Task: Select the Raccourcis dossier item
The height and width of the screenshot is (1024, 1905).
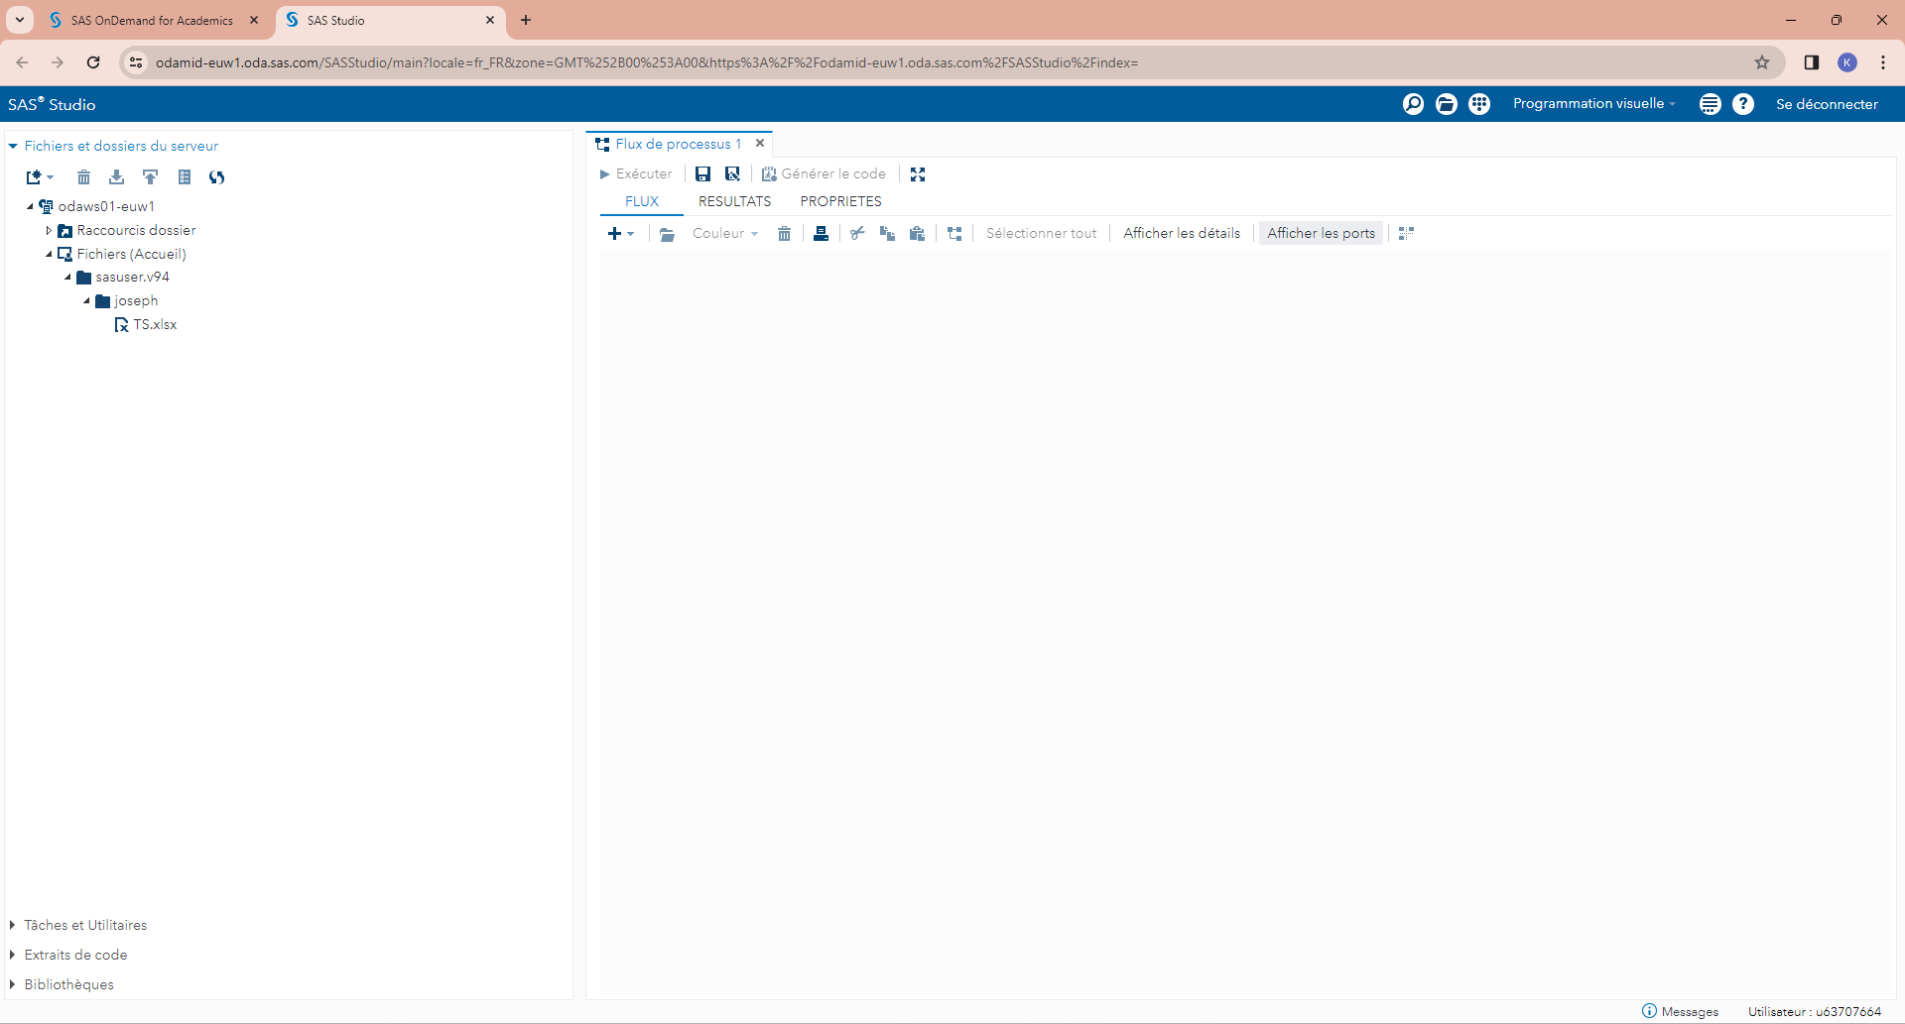Action: click(136, 230)
